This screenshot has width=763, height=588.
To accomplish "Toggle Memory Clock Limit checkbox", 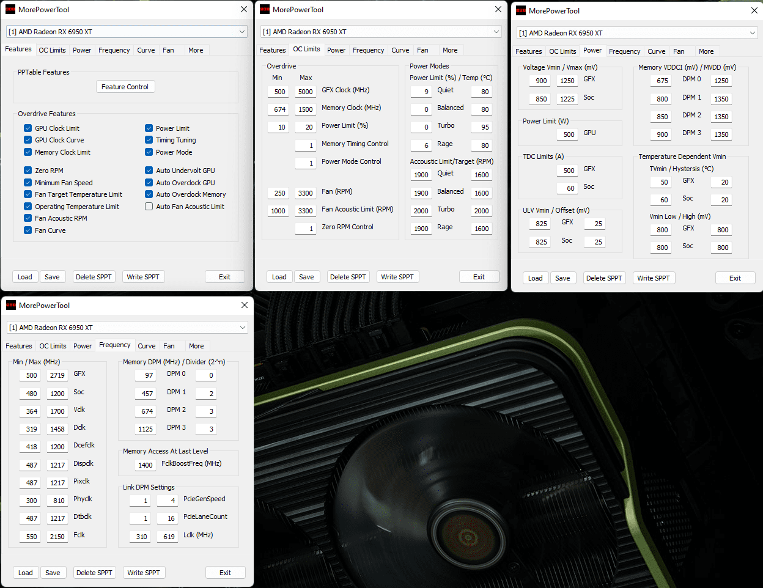I will [28, 152].
